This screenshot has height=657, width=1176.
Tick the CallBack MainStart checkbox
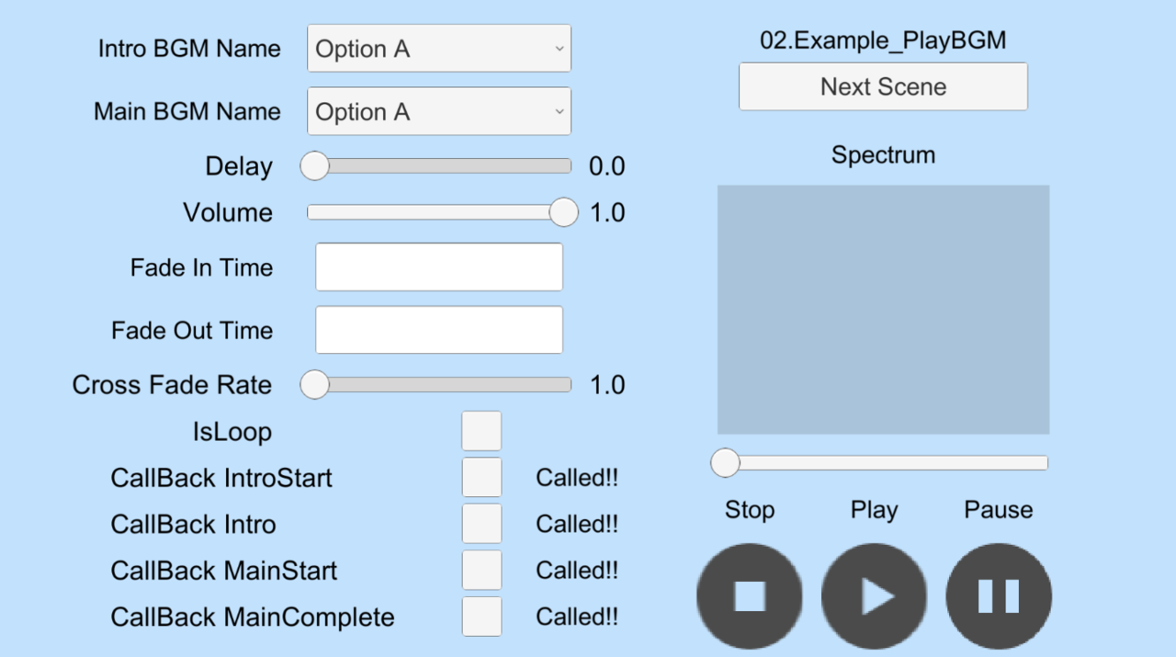(x=481, y=570)
